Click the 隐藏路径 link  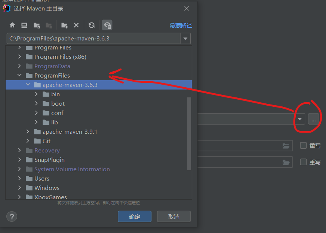coord(181,25)
